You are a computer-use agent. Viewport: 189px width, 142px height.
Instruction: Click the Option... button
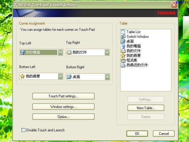(x=63, y=117)
